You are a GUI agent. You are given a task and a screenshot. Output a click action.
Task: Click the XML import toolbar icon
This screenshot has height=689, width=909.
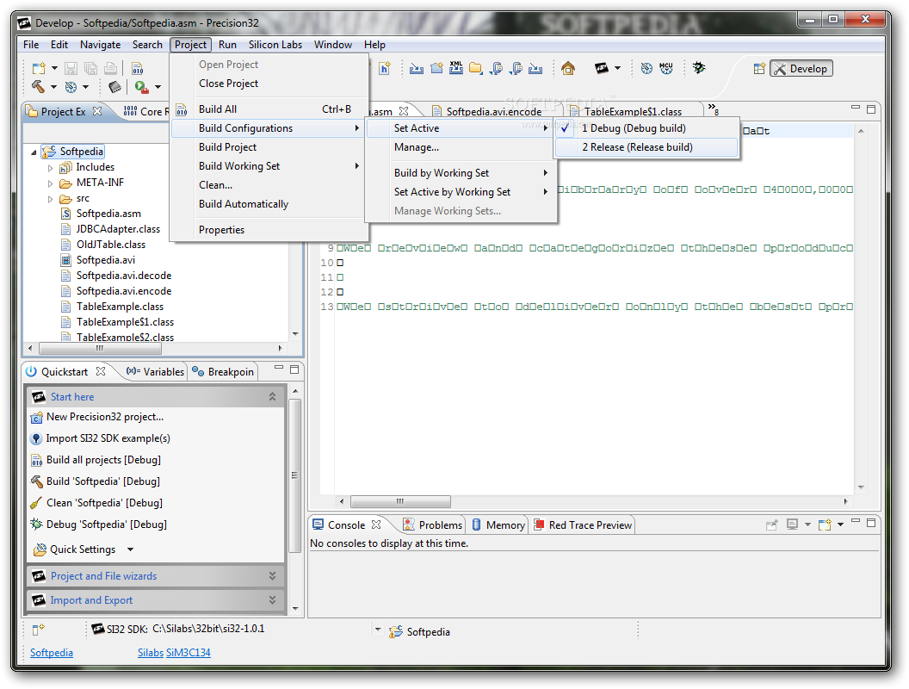tap(456, 68)
